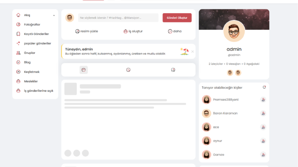Viewport: 298px width, 167px height.
Task: Follow Baran Karaman via add-user icon
Action: click(x=263, y=113)
